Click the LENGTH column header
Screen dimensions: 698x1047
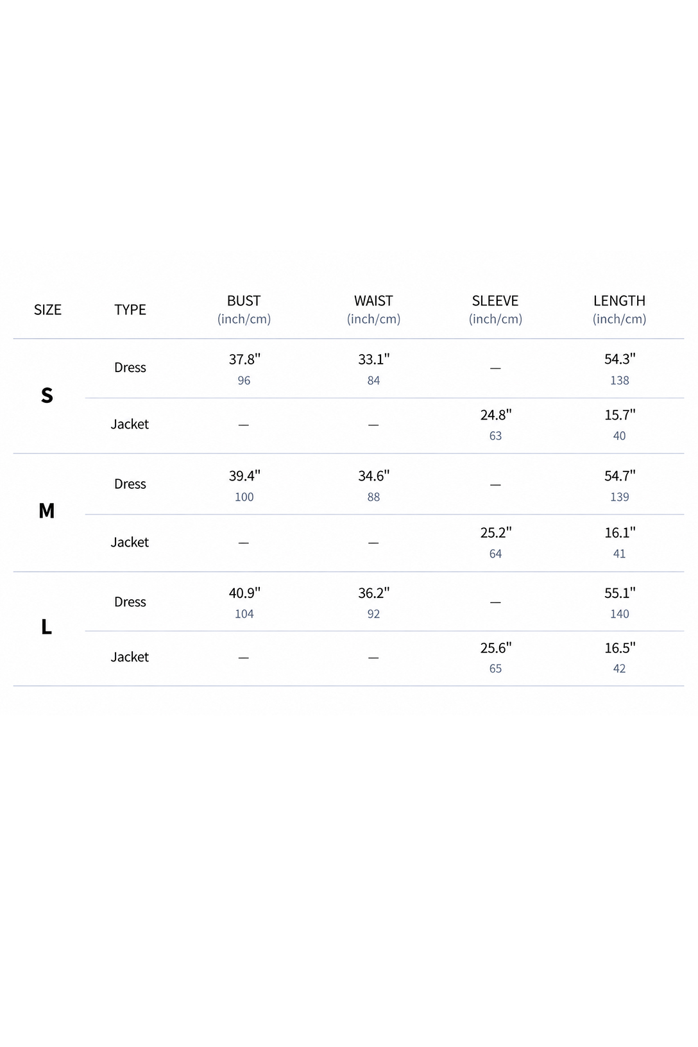point(619,309)
